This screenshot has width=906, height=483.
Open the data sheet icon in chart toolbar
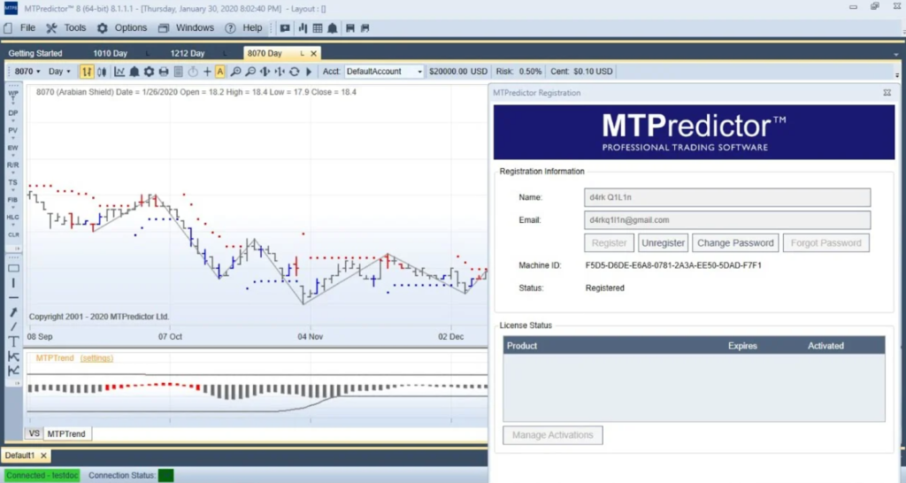click(x=179, y=72)
